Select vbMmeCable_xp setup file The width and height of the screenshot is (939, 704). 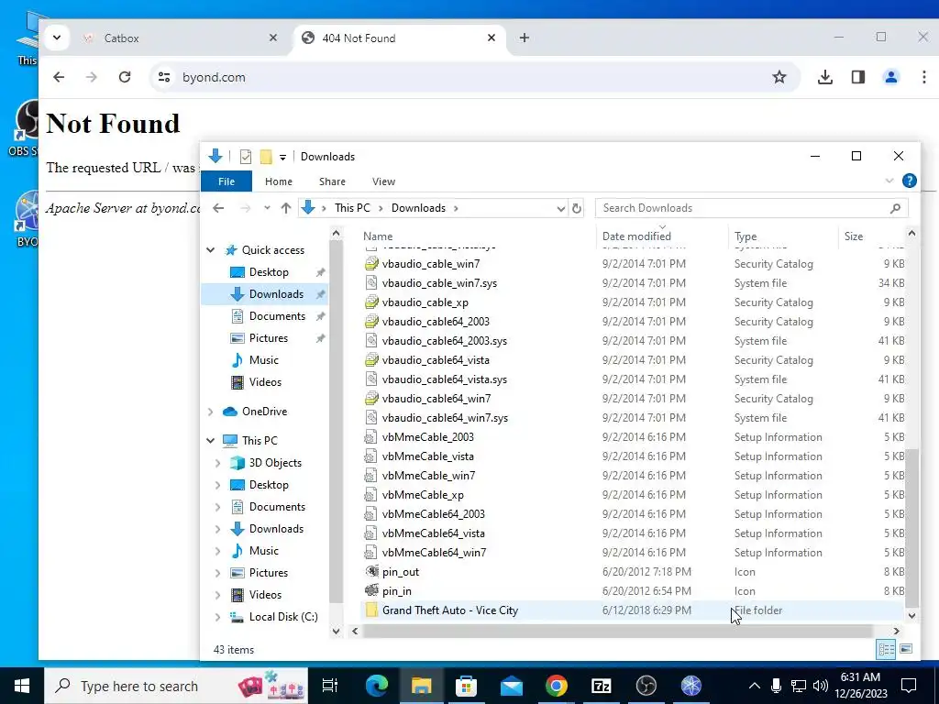click(634, 495)
